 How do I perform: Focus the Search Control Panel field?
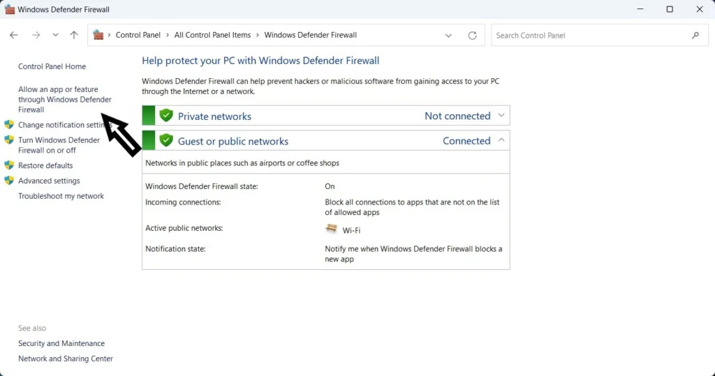click(600, 35)
